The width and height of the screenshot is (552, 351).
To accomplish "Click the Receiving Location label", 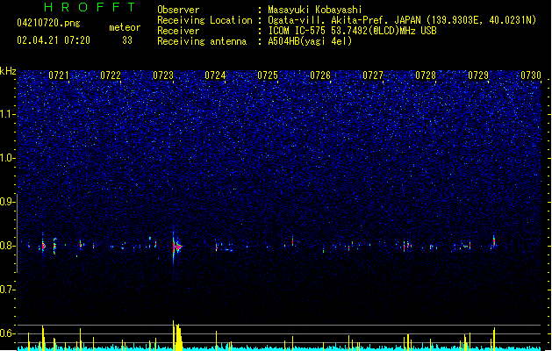I will coord(204,20).
